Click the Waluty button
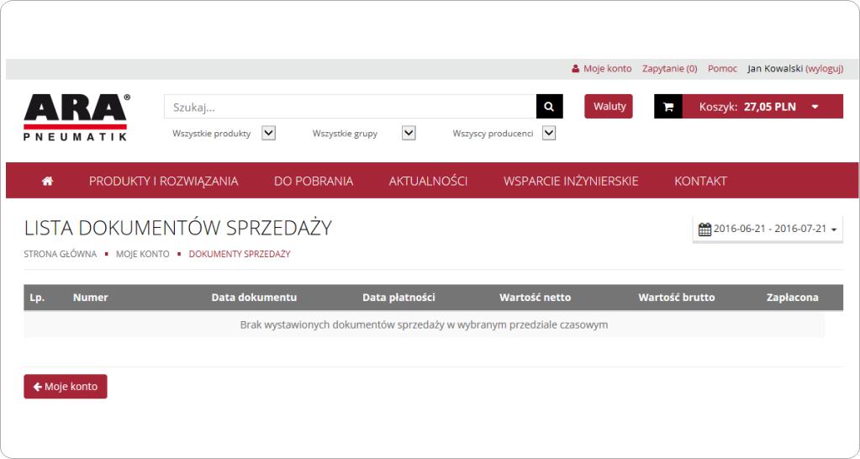 tap(608, 106)
